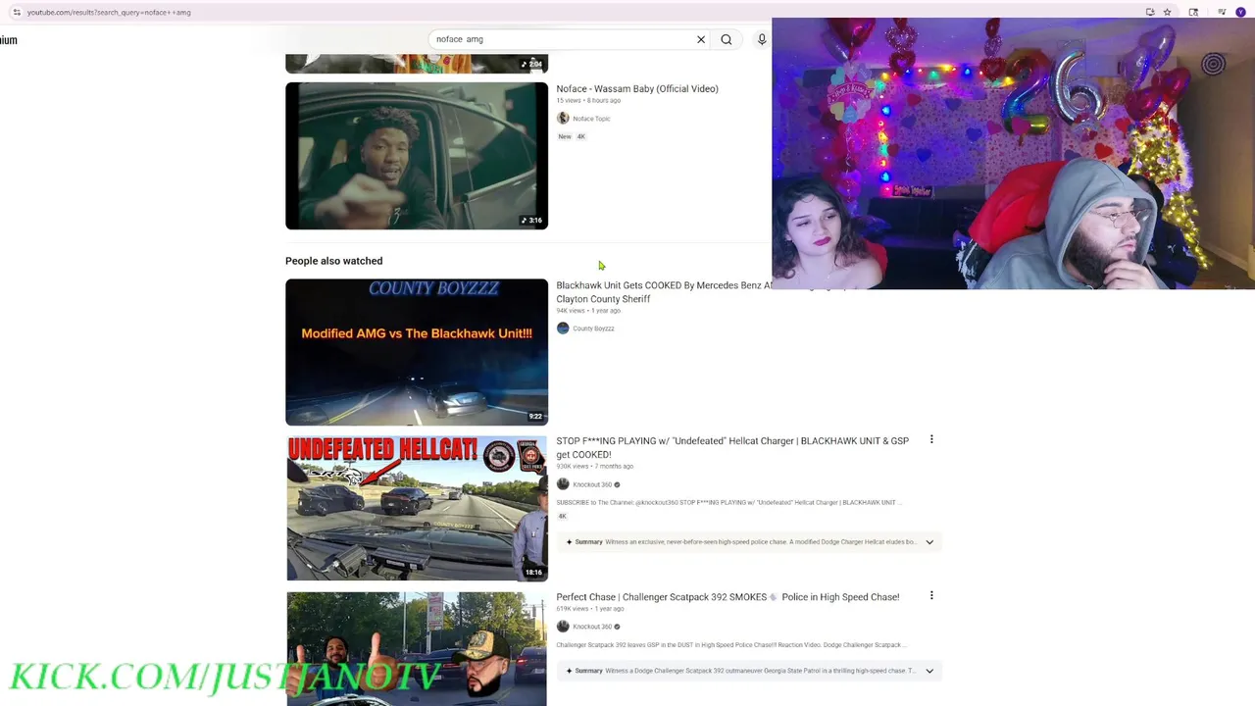Screen dimensions: 1255x706
Task: Expand the Summary chevron for Perfect Chase video
Action: [929, 671]
